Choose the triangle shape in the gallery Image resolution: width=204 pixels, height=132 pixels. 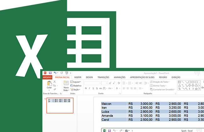[x=180, y=85]
